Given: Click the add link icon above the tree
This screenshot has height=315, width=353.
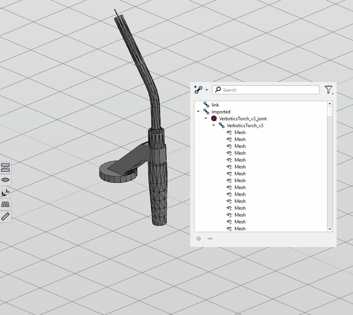Looking at the screenshot, I should point(198,90).
